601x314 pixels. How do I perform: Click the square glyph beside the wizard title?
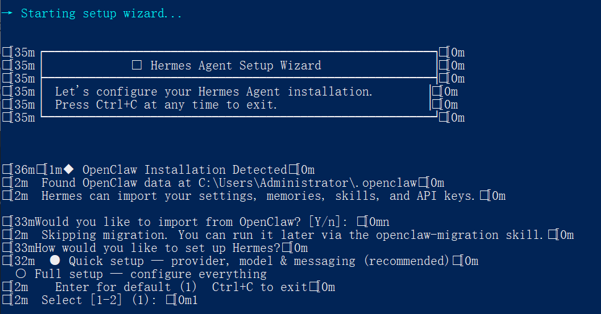(138, 65)
